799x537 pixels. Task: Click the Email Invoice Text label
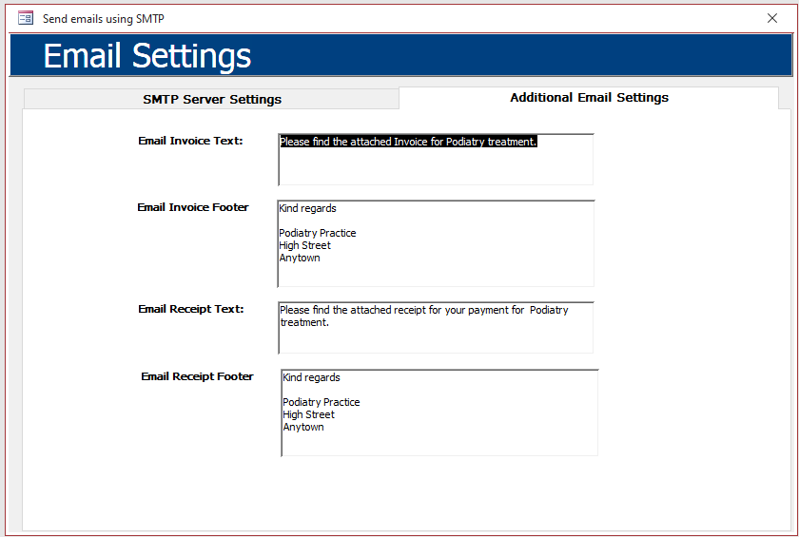(x=190, y=141)
